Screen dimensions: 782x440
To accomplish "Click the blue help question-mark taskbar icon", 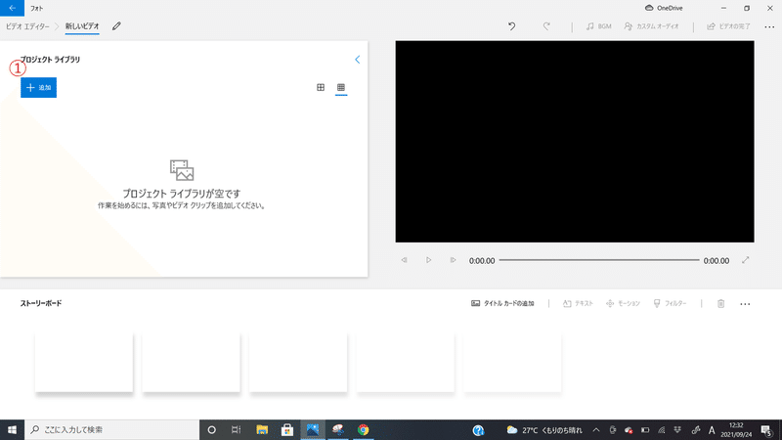I will click(478, 429).
